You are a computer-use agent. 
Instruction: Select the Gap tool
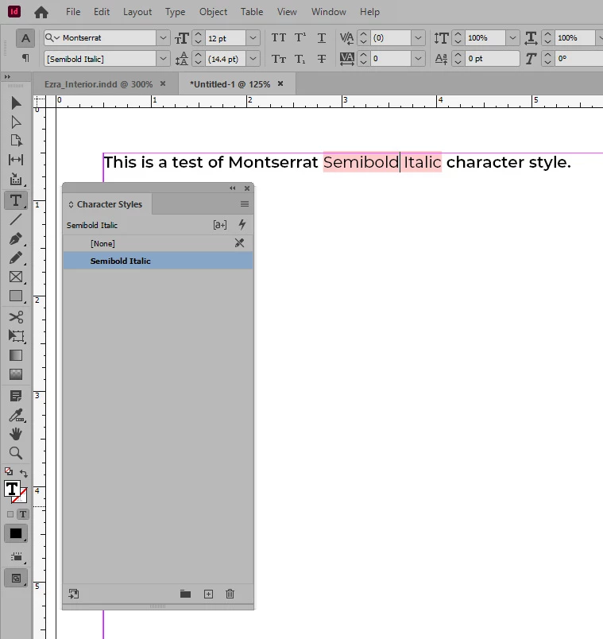[x=16, y=159]
